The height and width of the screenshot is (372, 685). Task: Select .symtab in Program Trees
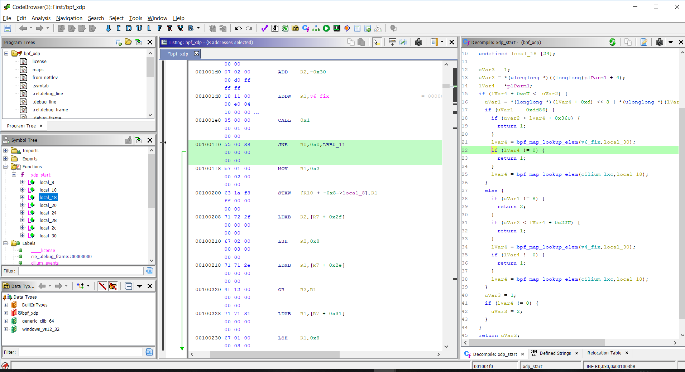coord(40,86)
